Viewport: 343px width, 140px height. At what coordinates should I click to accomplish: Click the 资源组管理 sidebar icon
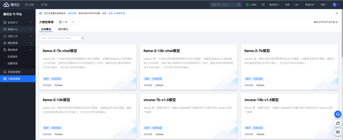5,72
